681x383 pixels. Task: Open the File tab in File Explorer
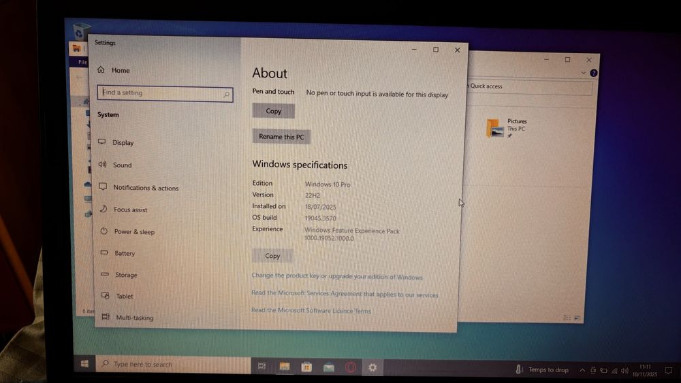click(82, 62)
